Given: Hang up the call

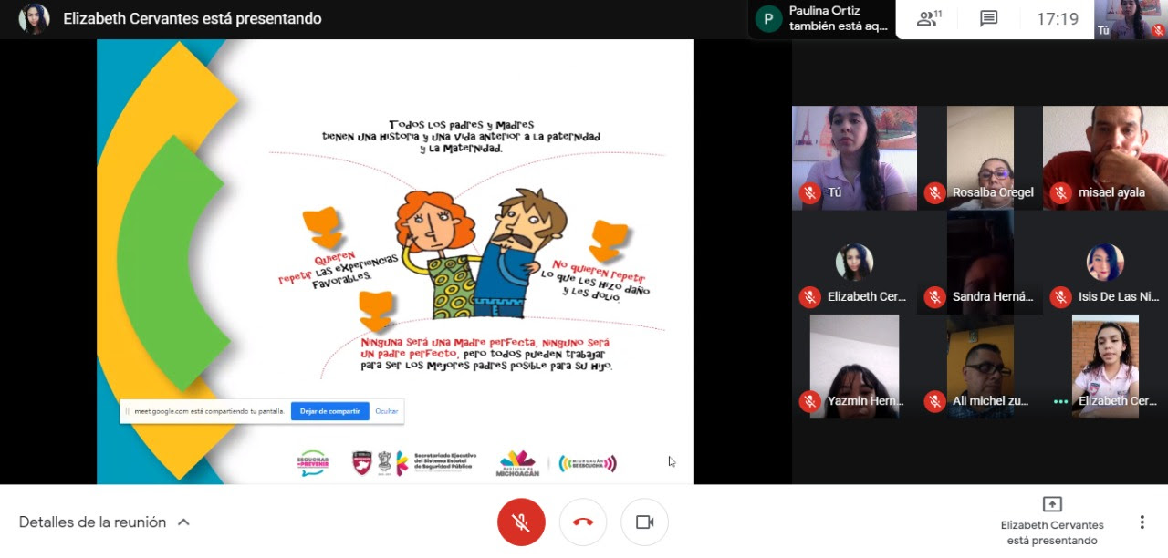Looking at the screenshot, I should [583, 522].
